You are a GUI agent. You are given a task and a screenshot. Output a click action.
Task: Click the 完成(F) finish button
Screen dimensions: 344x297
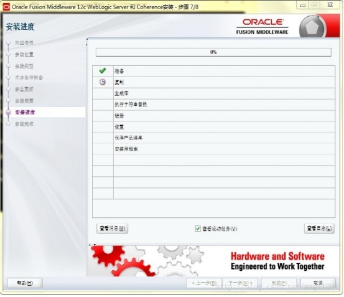279,283
